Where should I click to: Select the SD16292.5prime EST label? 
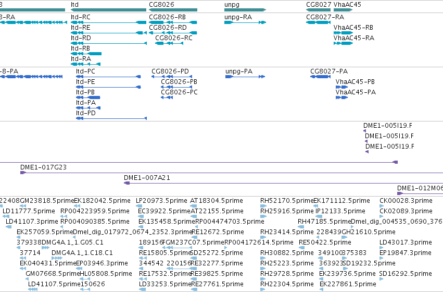pyautogui.click(x=406, y=274)
